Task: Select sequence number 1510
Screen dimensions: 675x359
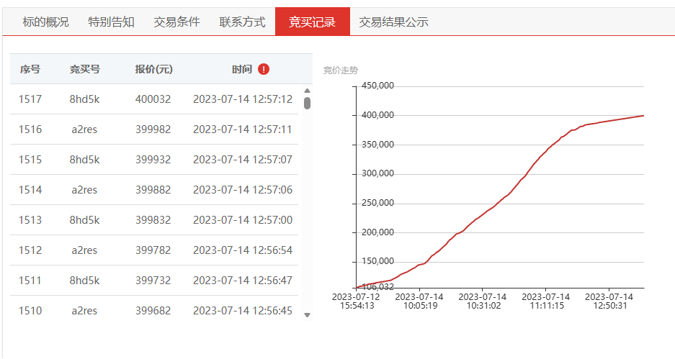Action: point(30,310)
